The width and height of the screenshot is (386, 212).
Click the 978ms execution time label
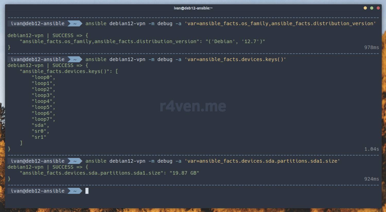371,47
